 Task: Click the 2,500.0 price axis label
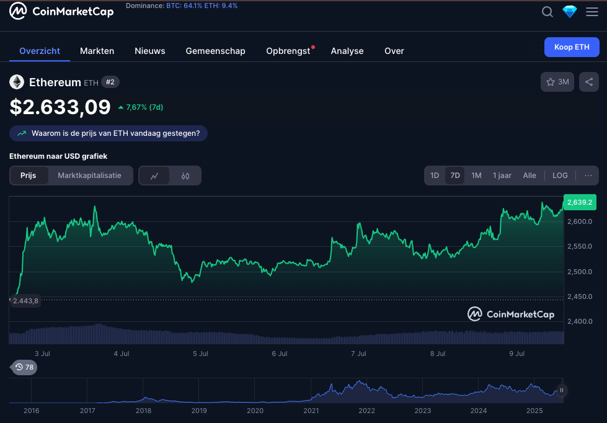tap(580, 272)
